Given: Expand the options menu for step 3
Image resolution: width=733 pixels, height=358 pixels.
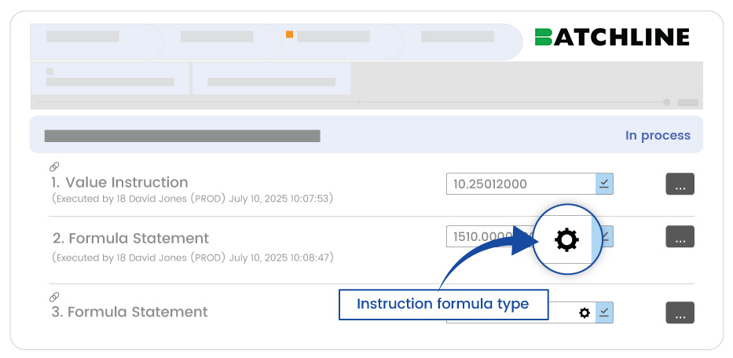Looking at the screenshot, I should pos(680,312).
